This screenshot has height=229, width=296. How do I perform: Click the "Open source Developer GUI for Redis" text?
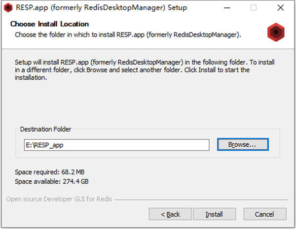click(x=59, y=199)
